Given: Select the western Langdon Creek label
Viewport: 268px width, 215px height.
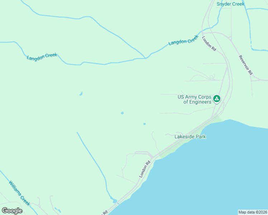Looking at the screenshot, I should click(x=42, y=57).
